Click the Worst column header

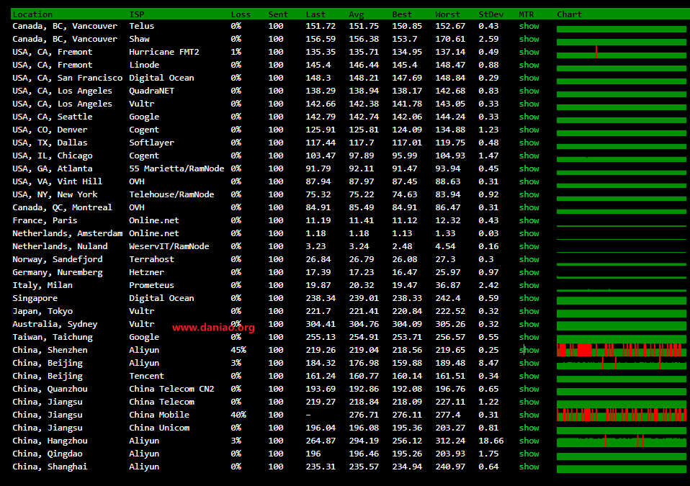coord(447,14)
